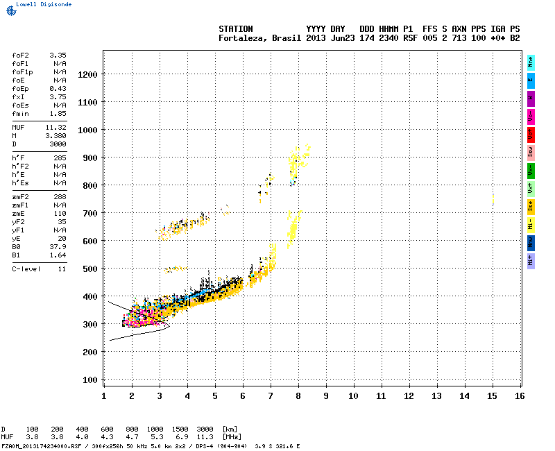Image resolution: width=555 pixels, height=451 pixels.
Task: Select the purple W legend swatch
Action: 531,99
